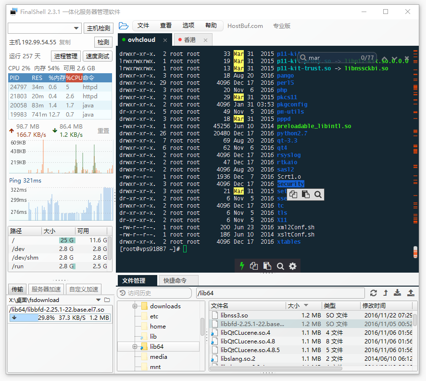This screenshot has height=381, width=426.
Task: Open the fsdownload path dropdown arrow
Action: [x=99, y=300]
